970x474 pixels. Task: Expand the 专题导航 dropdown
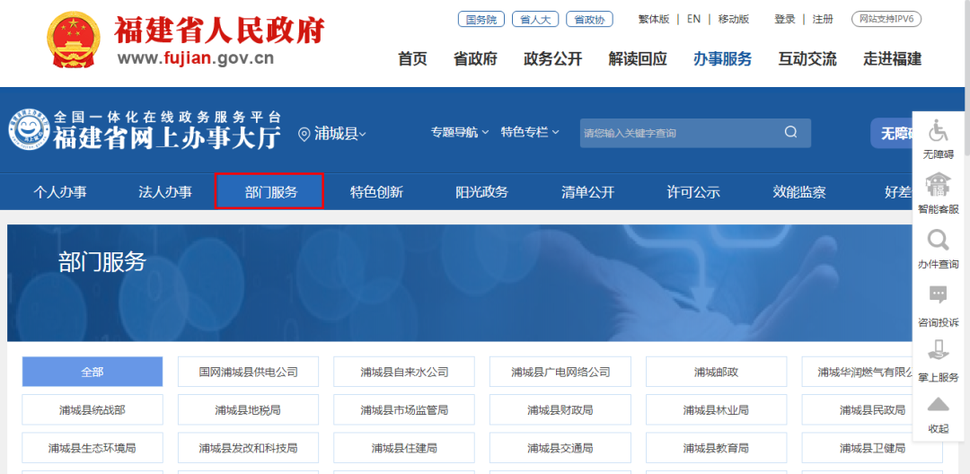pos(460,132)
